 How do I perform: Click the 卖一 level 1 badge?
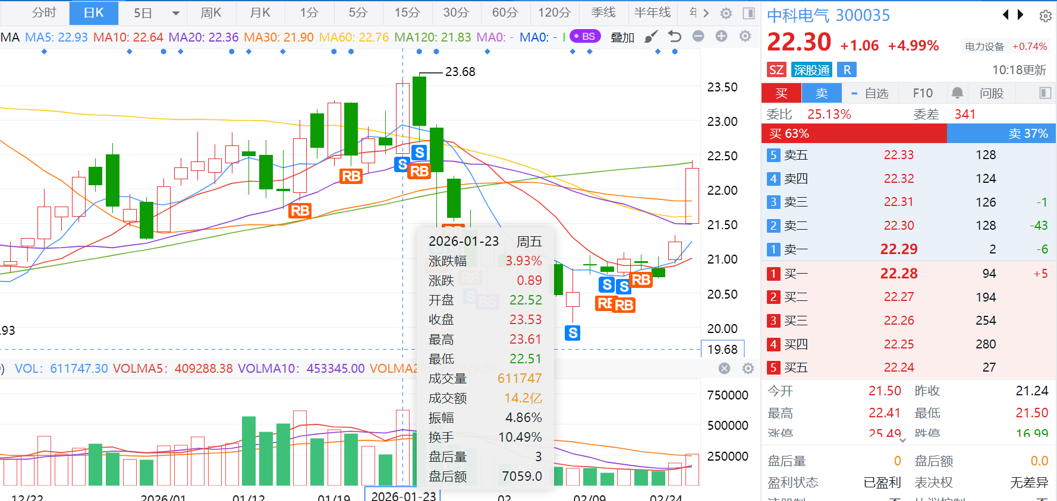coord(773,249)
